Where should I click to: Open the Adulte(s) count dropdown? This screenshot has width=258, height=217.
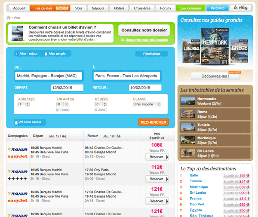tap(24, 104)
